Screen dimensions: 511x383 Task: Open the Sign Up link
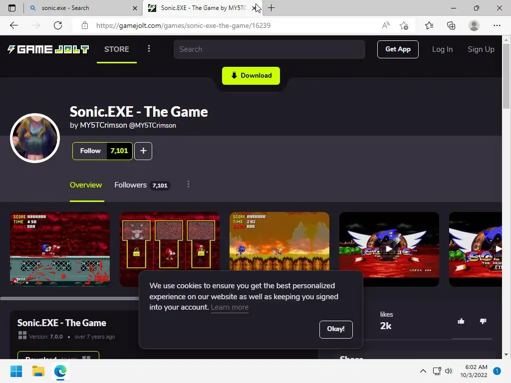tap(481, 49)
